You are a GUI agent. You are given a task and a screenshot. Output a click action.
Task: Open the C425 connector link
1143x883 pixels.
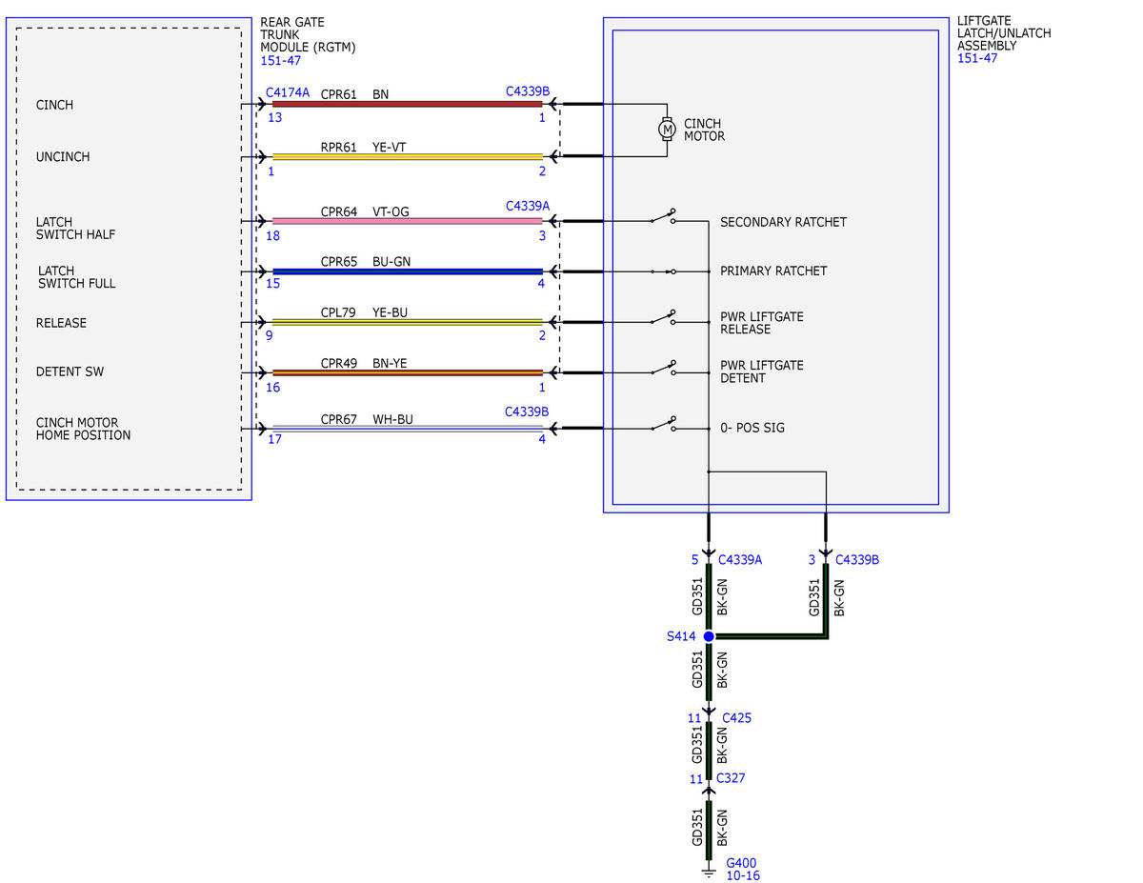[x=736, y=717]
